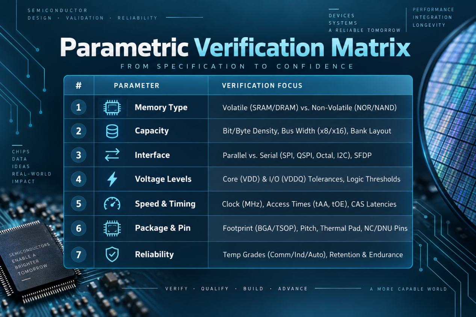Image resolution: width=476 pixels, height=317 pixels.
Task: Click the VALIDATION text in the header
Action: [85, 18]
